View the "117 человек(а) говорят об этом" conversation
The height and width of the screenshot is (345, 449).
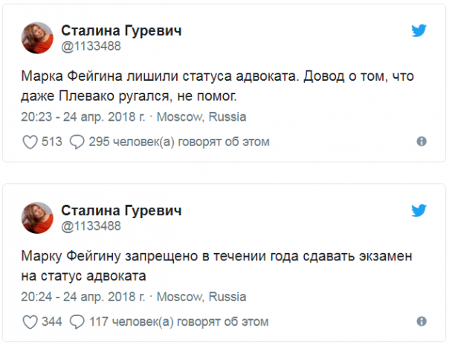(x=178, y=323)
